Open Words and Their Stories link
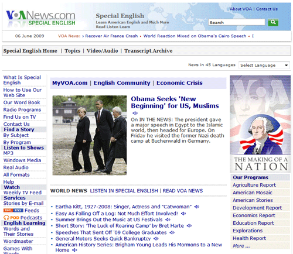Screen dimensions: 293x254 pos(18,231)
